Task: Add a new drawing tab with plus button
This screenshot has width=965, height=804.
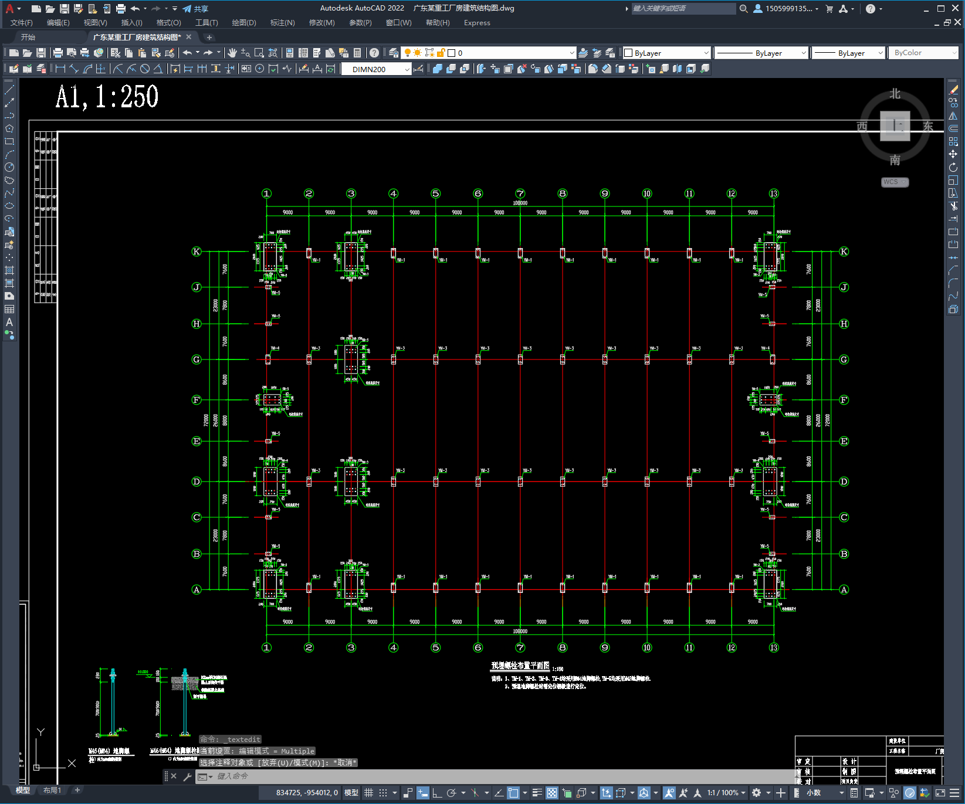Action: (x=209, y=37)
